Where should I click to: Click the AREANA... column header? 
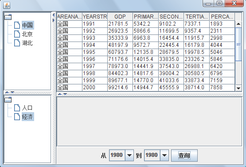[x=70, y=17]
